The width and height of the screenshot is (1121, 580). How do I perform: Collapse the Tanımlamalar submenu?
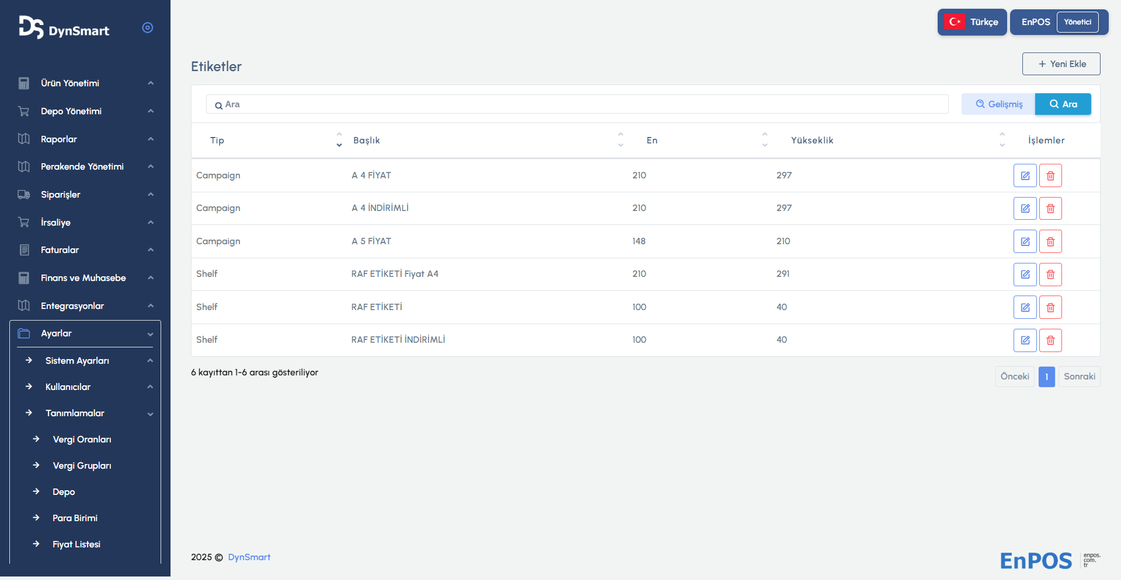[88, 413]
